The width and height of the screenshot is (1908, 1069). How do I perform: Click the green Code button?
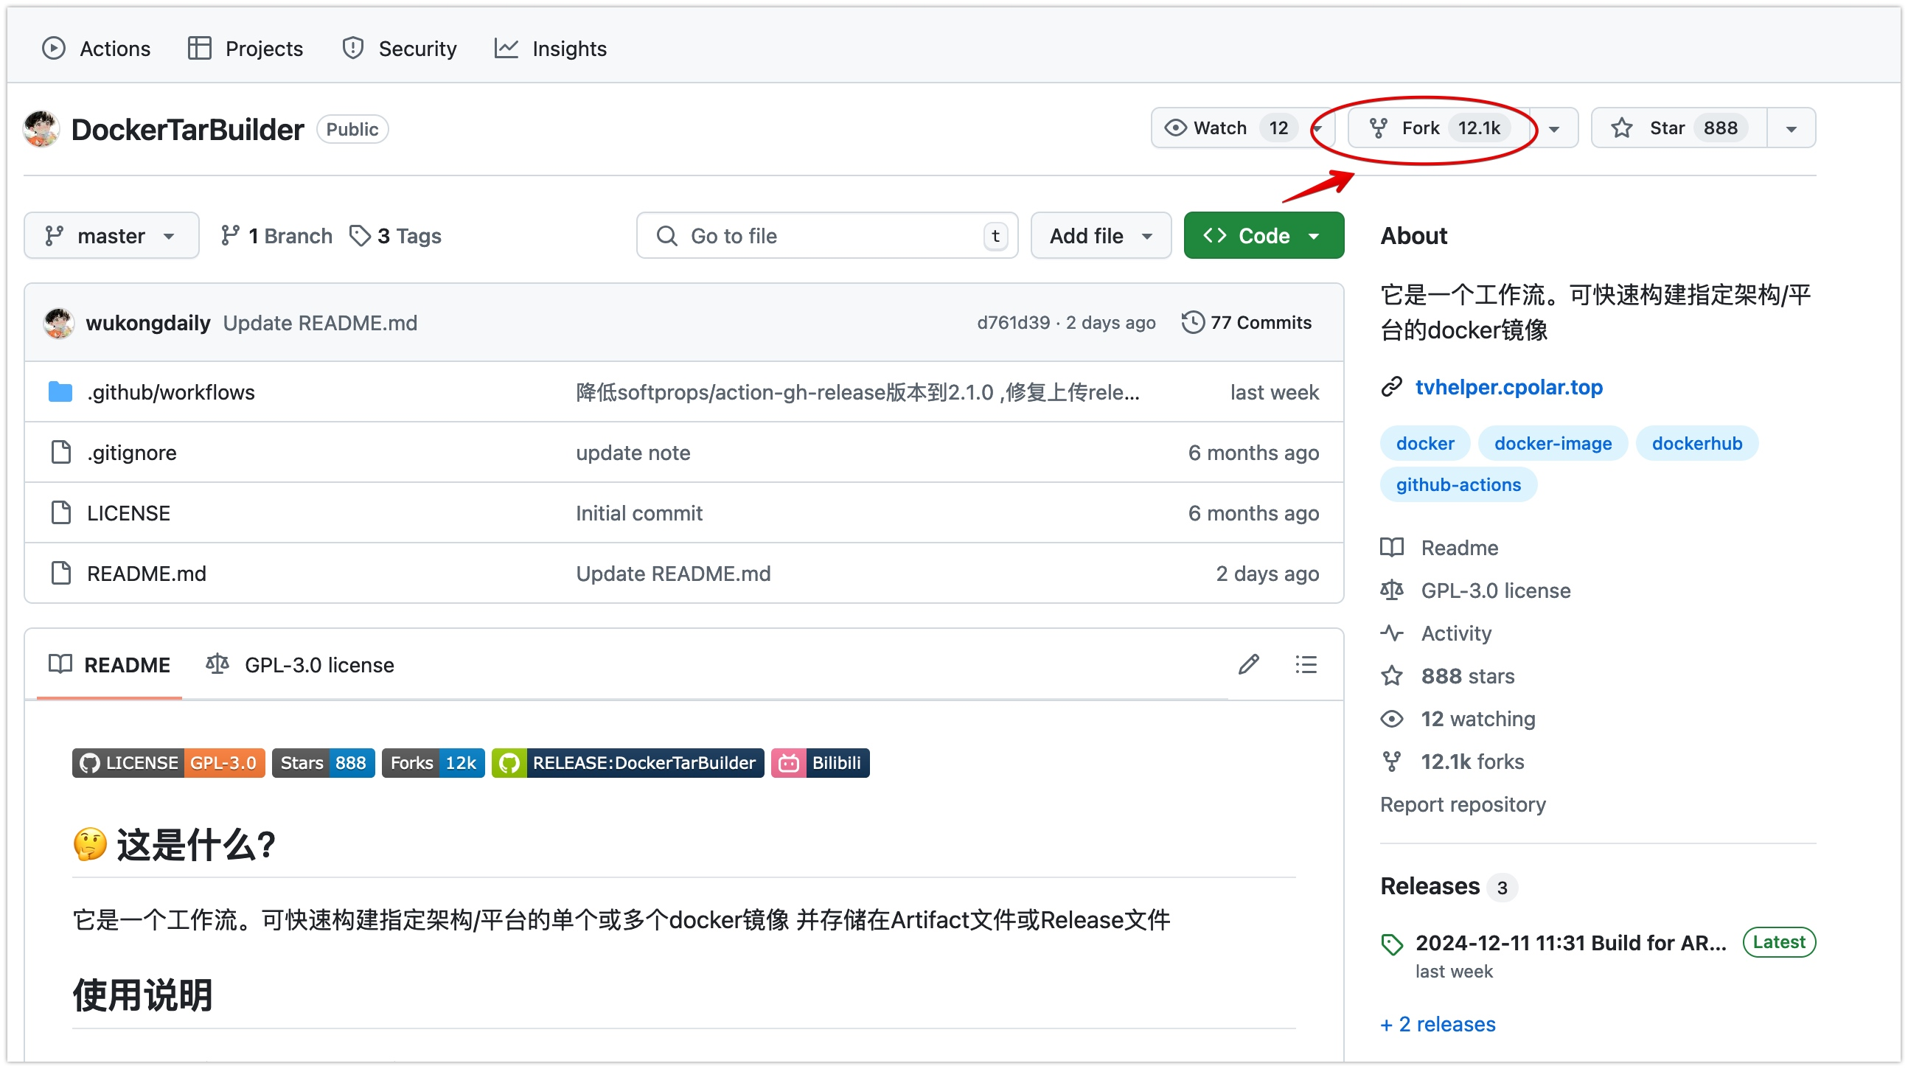coord(1263,236)
